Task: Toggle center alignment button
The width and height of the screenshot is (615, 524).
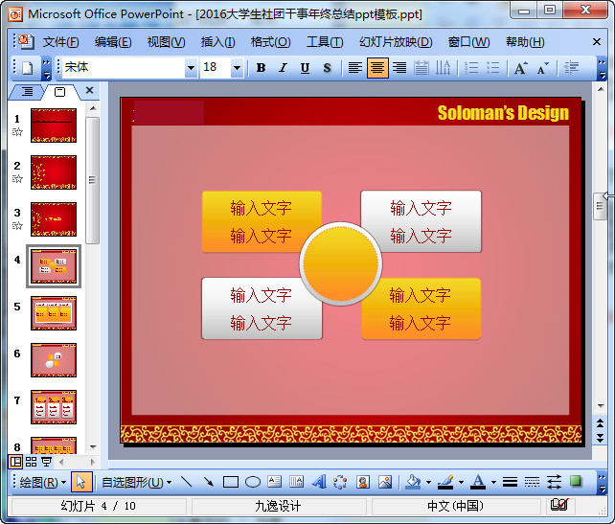Action: click(377, 68)
